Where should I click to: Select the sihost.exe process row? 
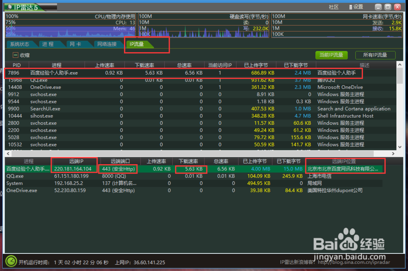200,116
